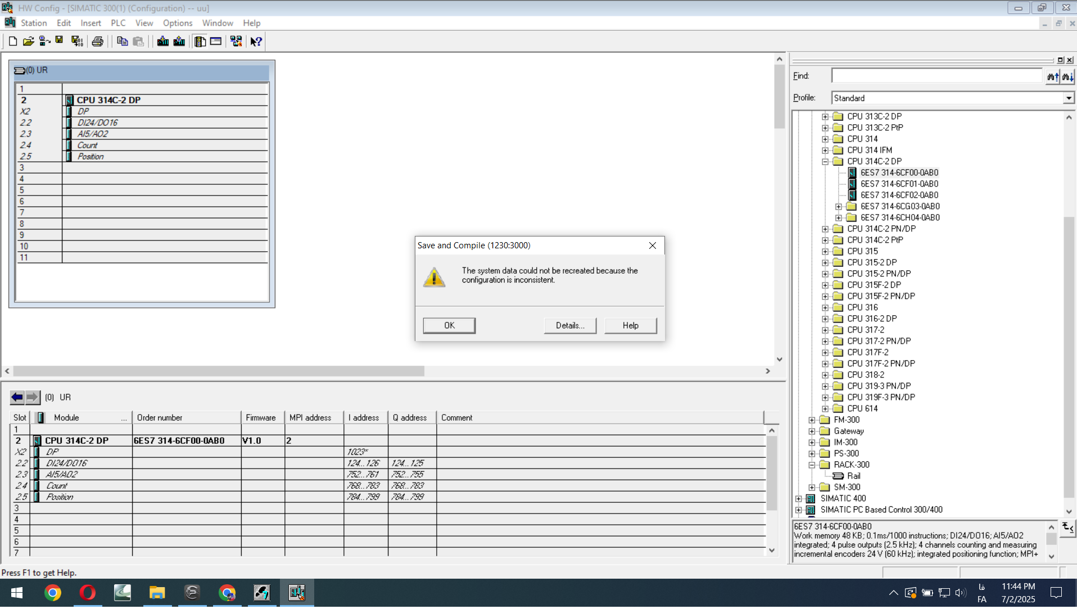Image resolution: width=1077 pixels, height=609 pixels.
Task: Select CPU 314C-2 DP row in rack
Action: (142, 100)
